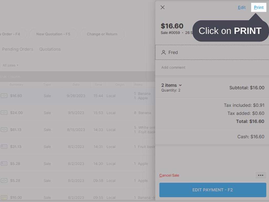This screenshot has height=202, width=269.
Task: Switch to the Quotations tab
Action: (50, 49)
